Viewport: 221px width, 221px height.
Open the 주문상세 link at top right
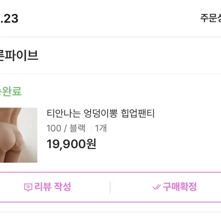click(x=211, y=18)
